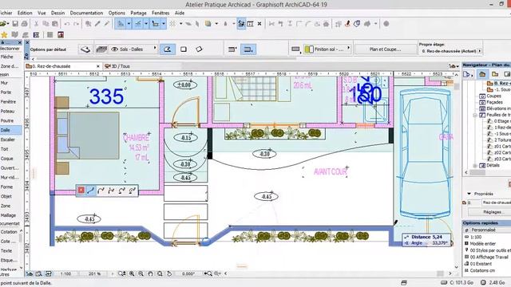Select the straight line segment pet palette icon

click(91, 191)
